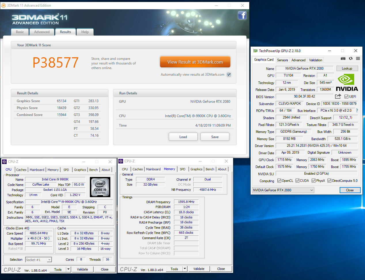
Task: Click Tools button in left CPU-Z window
Action: [x=58, y=269]
